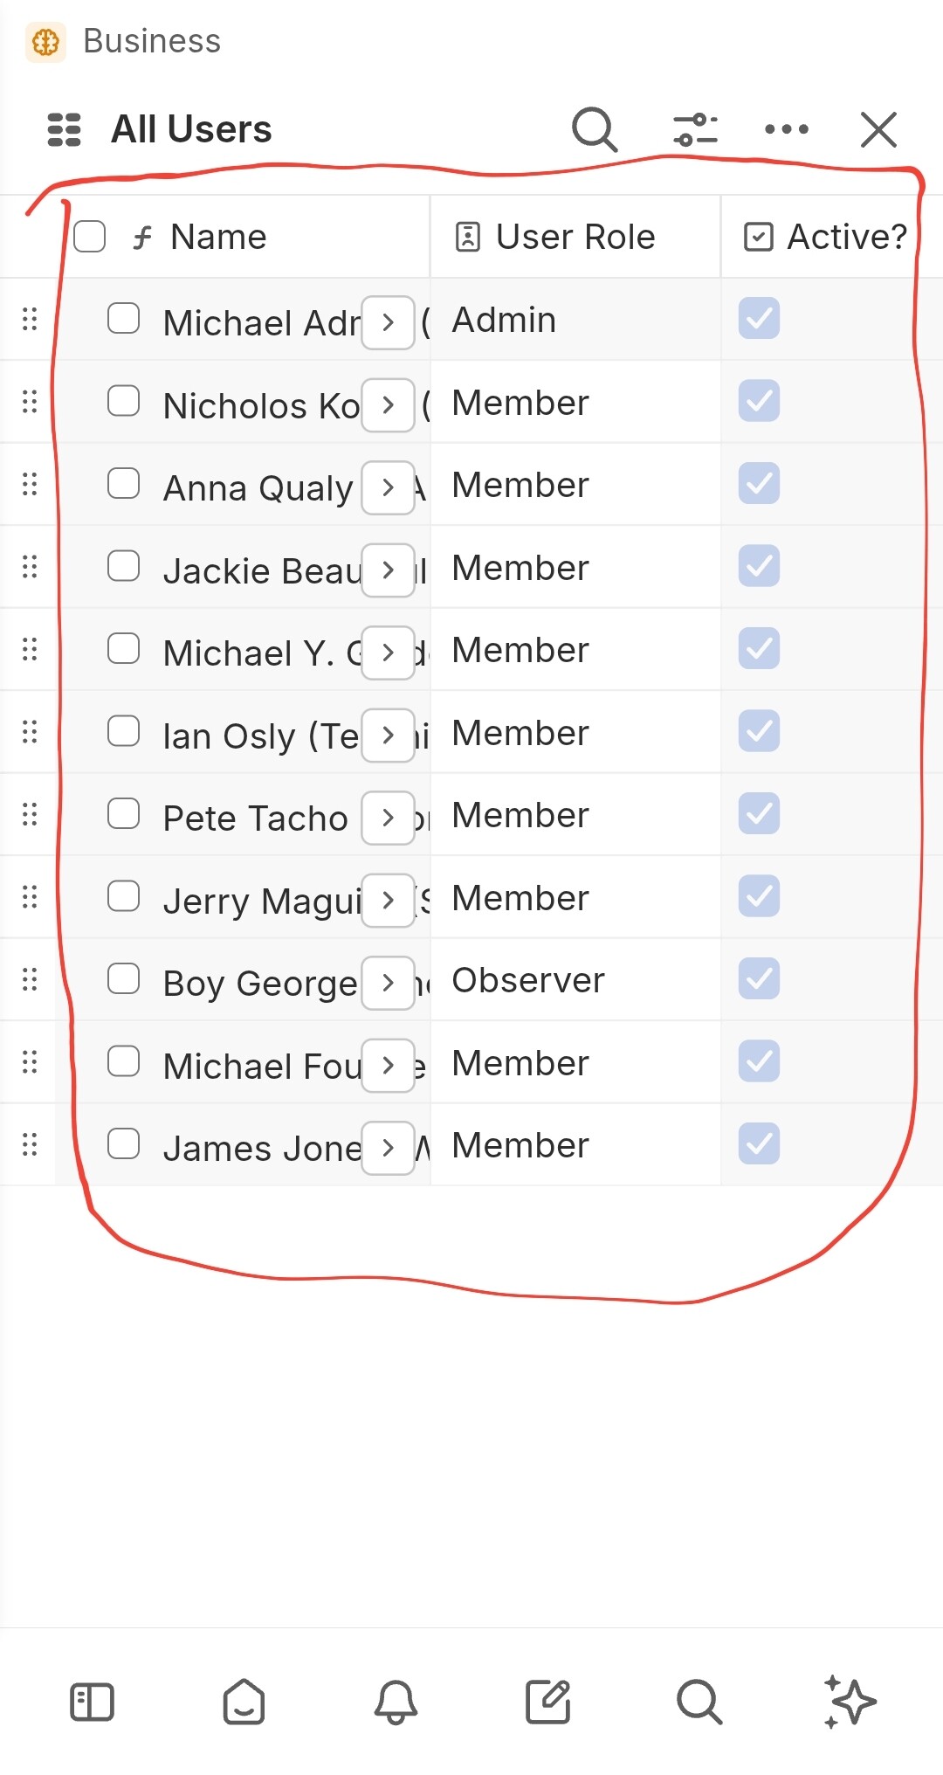
Task: Expand James Jone row with chevron
Action: pyautogui.click(x=388, y=1148)
